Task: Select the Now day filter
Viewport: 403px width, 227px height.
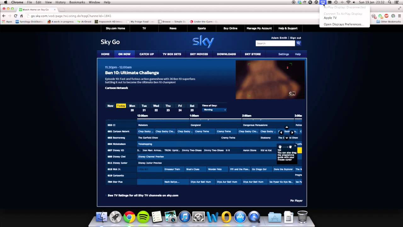Action: [110, 106]
